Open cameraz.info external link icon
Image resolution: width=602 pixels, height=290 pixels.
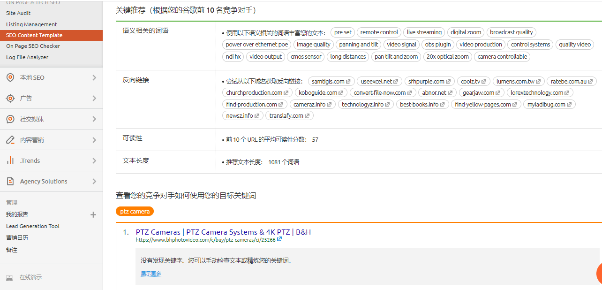coord(329,104)
